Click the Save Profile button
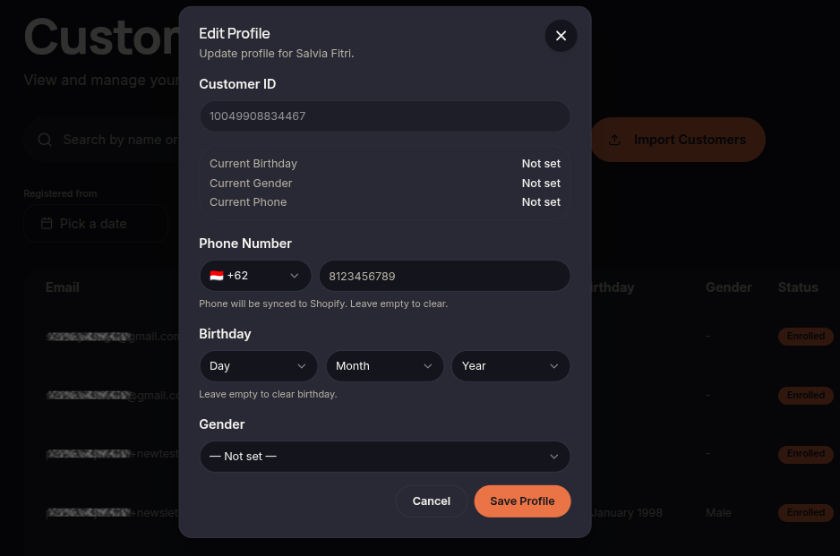This screenshot has height=556, width=840. (522, 501)
